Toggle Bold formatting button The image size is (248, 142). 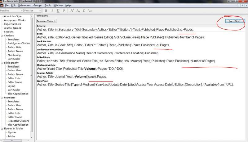pyautogui.click(x=46, y=11)
